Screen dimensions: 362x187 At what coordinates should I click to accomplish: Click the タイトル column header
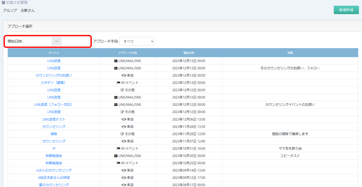pos(54,53)
